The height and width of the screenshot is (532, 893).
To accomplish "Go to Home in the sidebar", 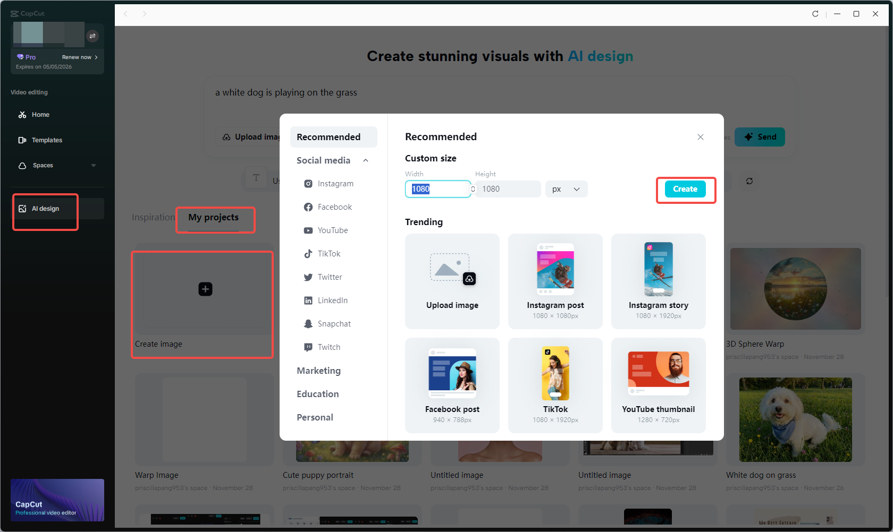I will coord(39,114).
